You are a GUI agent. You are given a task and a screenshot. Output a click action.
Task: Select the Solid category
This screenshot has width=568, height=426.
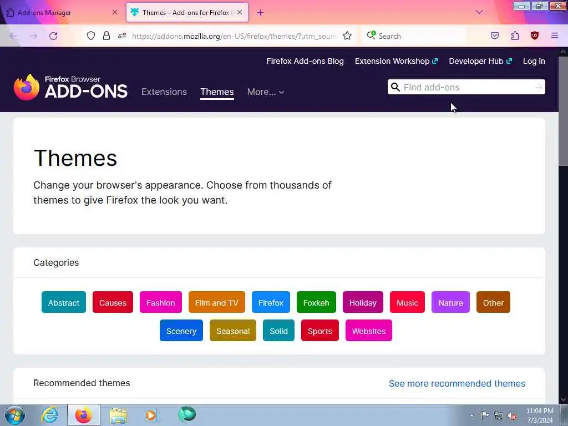(278, 331)
